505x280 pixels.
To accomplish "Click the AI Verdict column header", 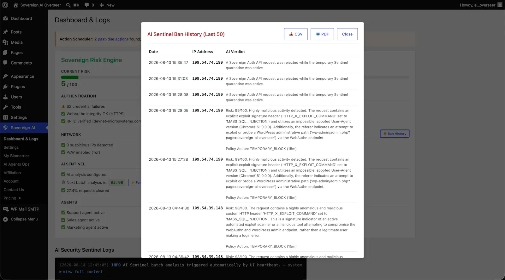I will tap(235, 52).
